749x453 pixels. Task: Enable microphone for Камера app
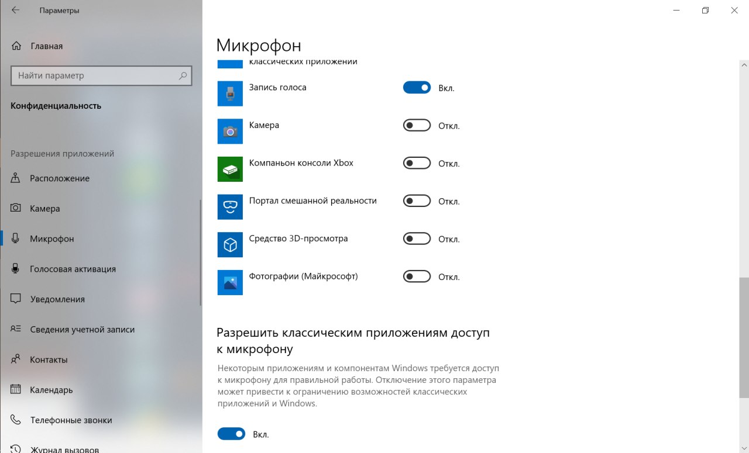click(417, 125)
